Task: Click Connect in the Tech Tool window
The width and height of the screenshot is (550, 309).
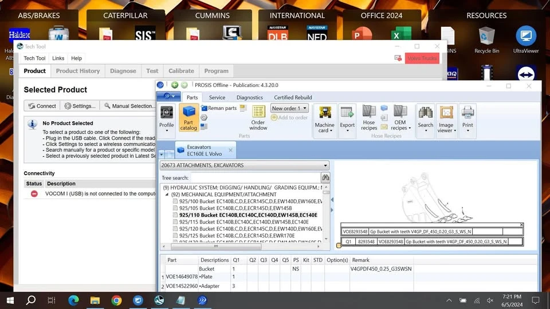Action: pos(42,106)
